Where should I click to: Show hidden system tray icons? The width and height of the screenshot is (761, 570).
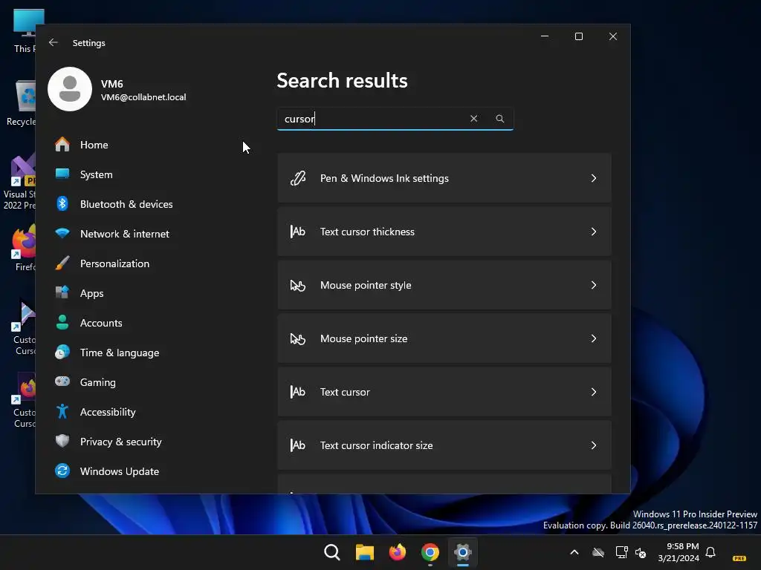point(574,552)
